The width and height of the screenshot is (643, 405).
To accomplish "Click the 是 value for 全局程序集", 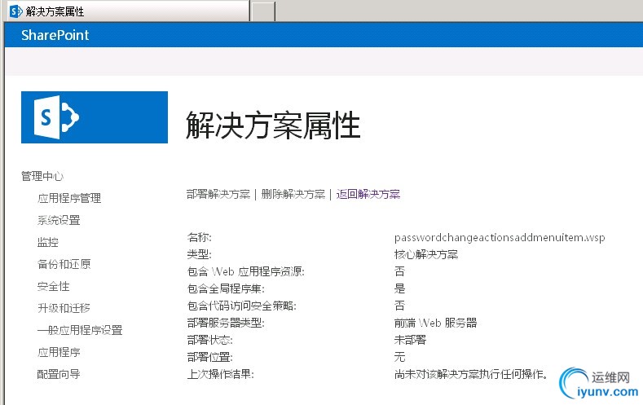I will [399, 288].
